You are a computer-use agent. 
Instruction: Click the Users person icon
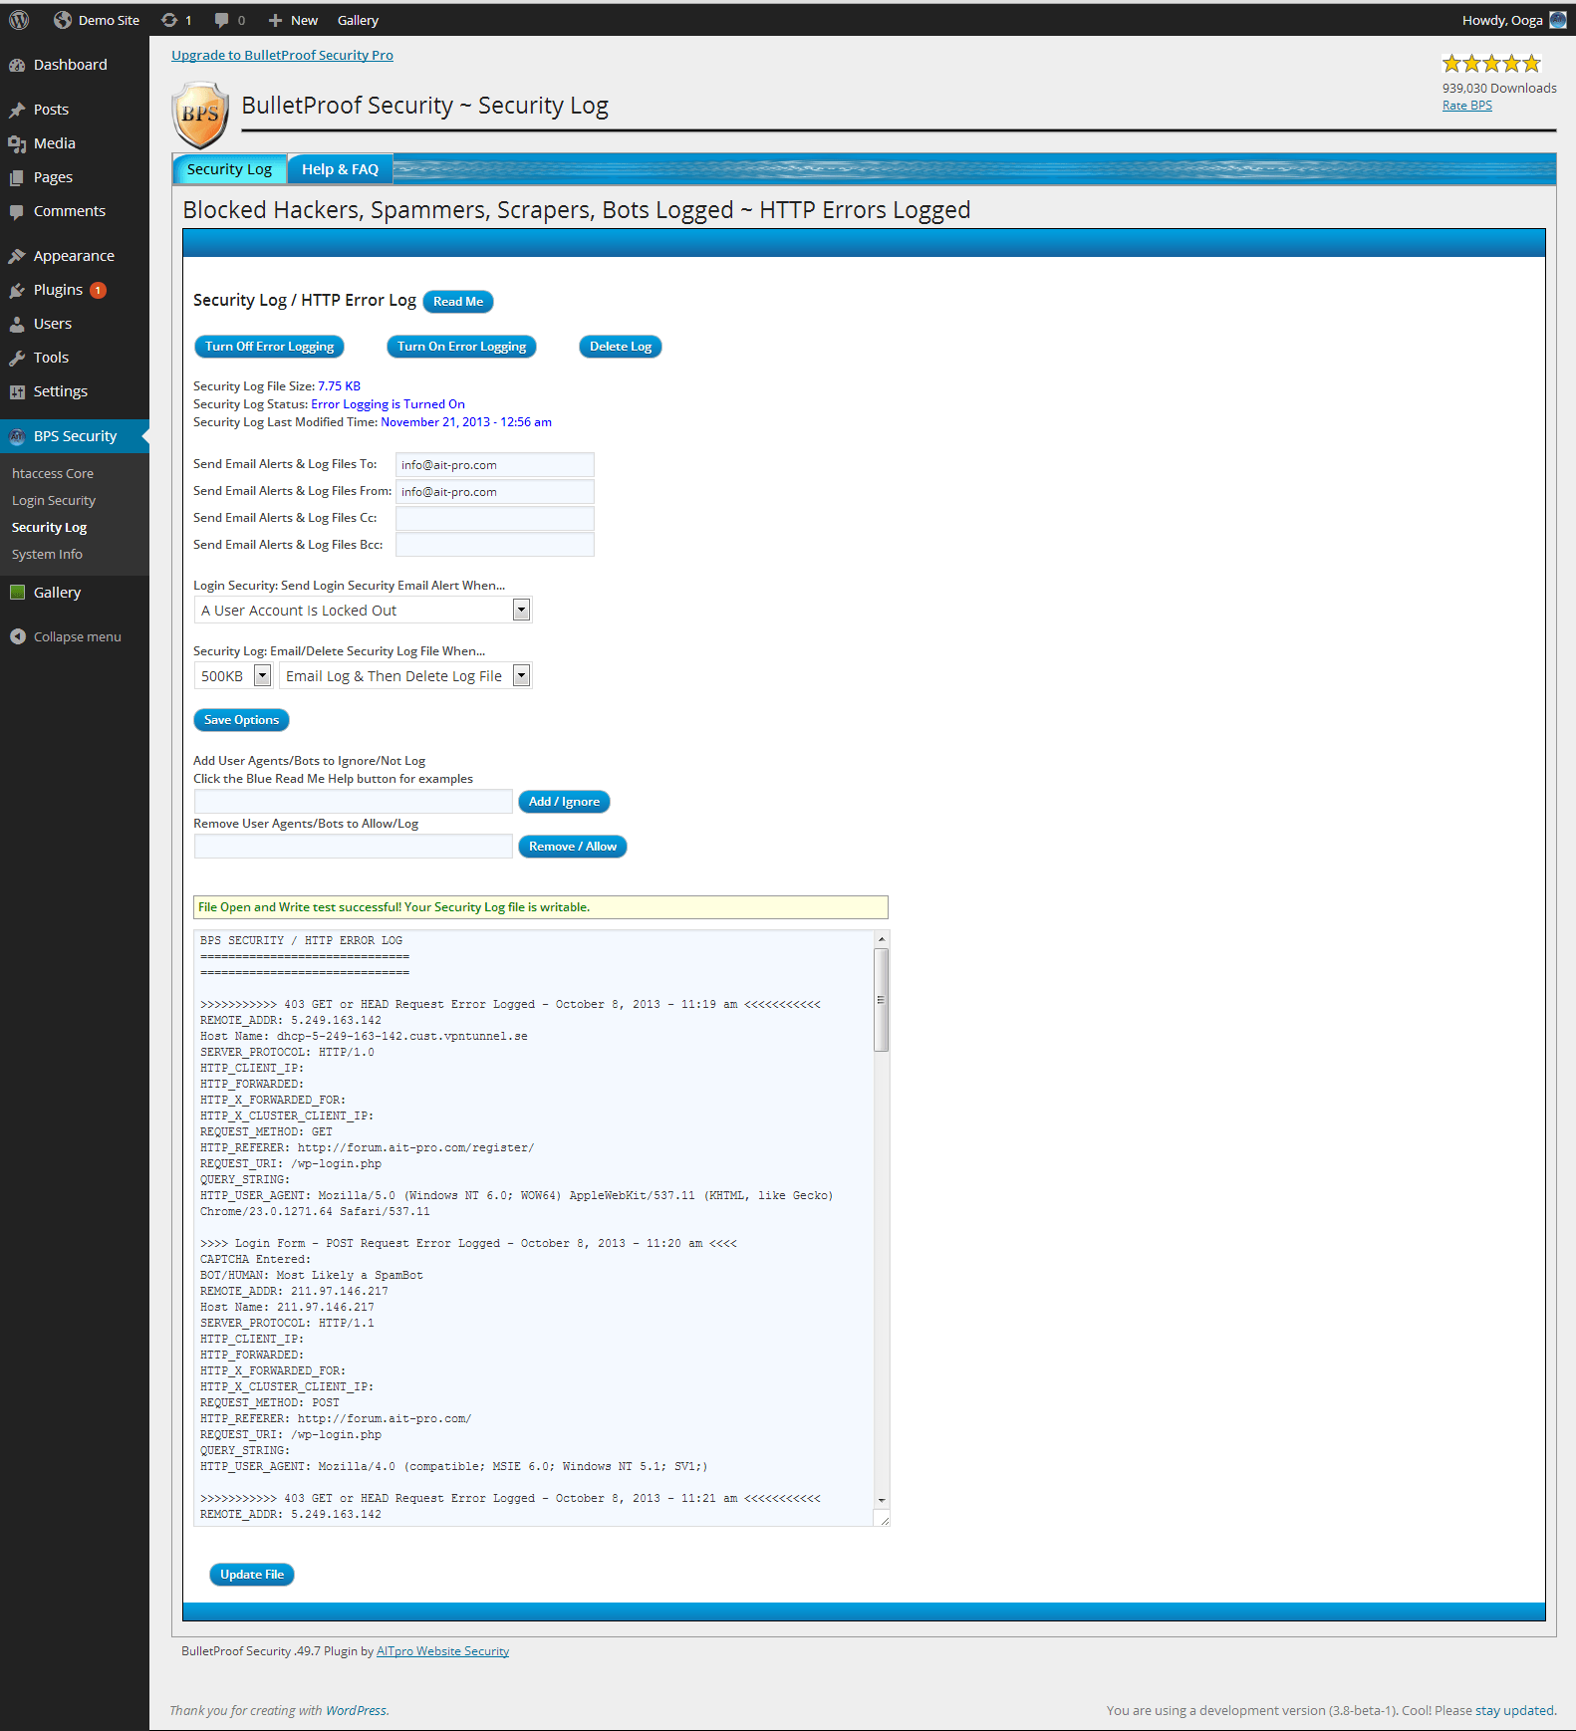click(x=17, y=324)
